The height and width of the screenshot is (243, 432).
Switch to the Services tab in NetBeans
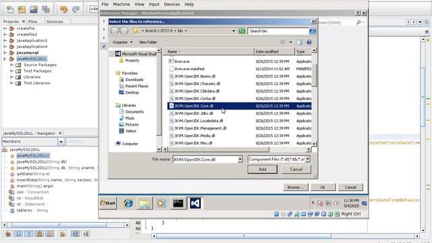click(55, 22)
